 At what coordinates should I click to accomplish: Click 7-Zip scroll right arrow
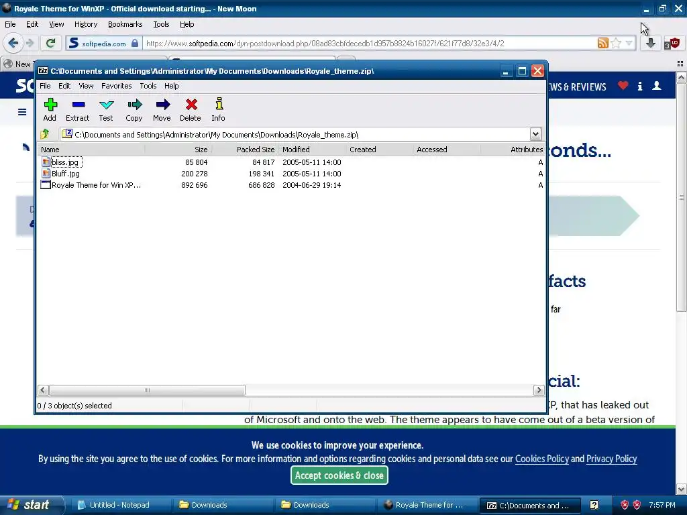(539, 390)
